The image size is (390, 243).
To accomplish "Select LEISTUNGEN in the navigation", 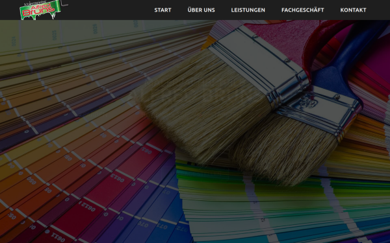I will [248, 10].
